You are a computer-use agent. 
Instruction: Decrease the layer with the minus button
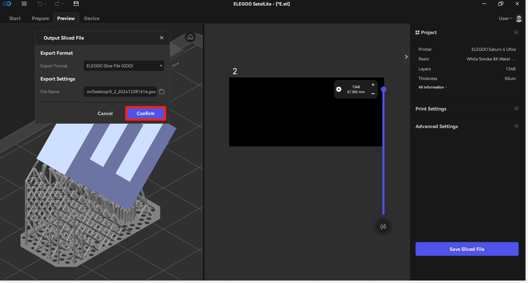tap(373, 94)
